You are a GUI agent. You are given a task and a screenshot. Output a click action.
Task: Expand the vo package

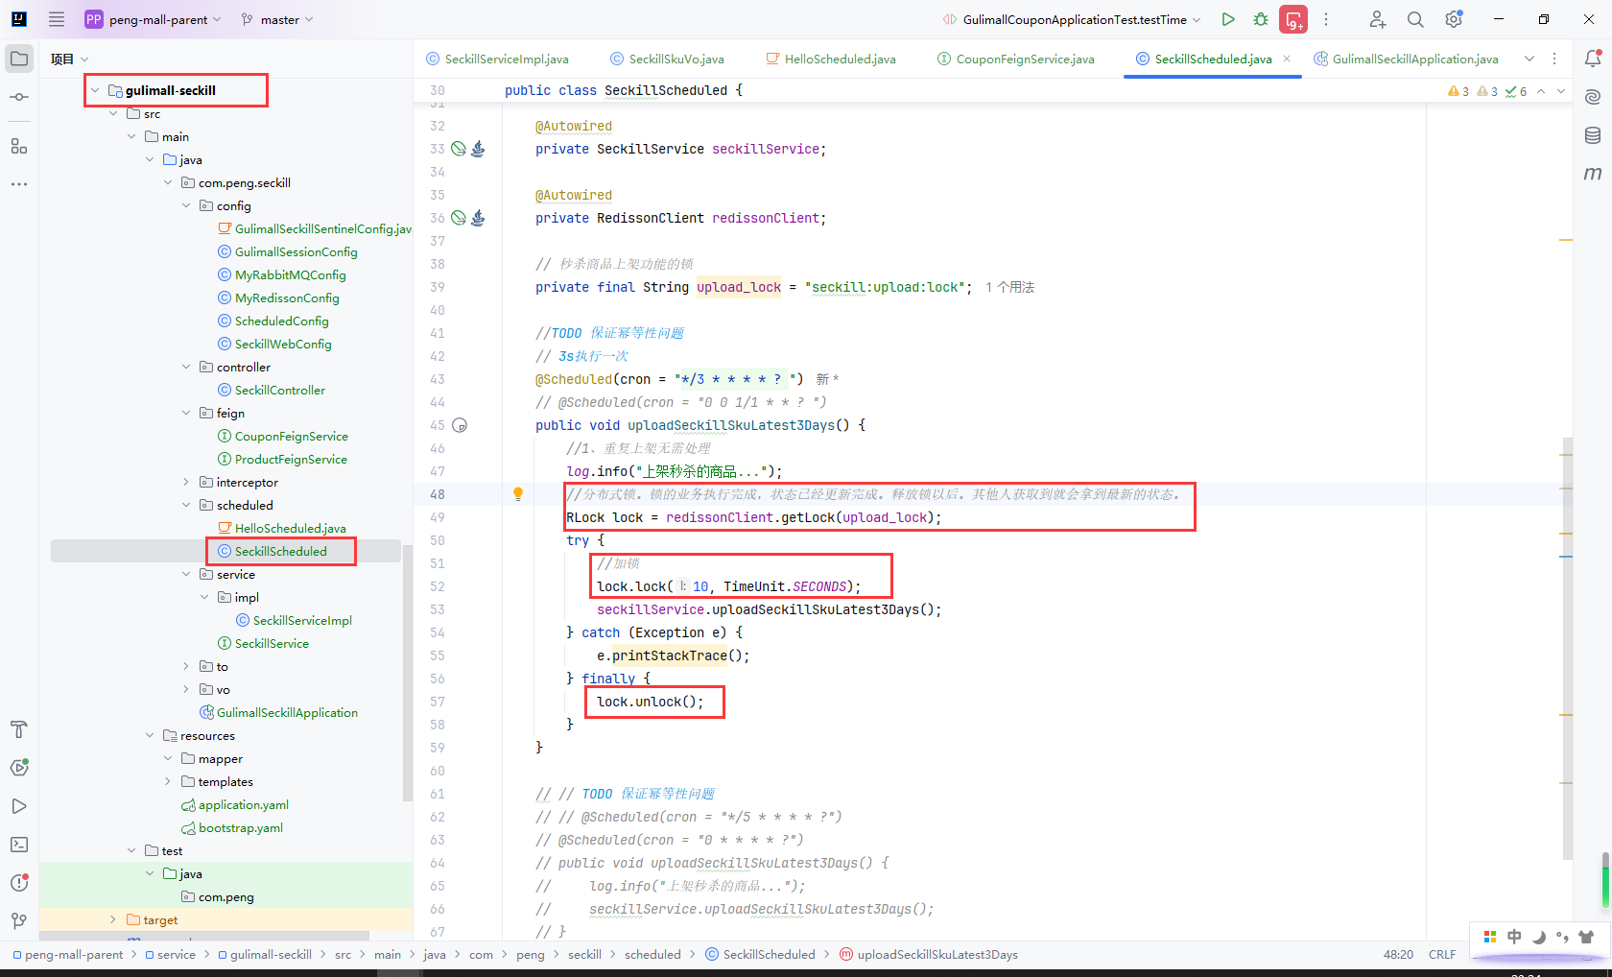point(186,689)
